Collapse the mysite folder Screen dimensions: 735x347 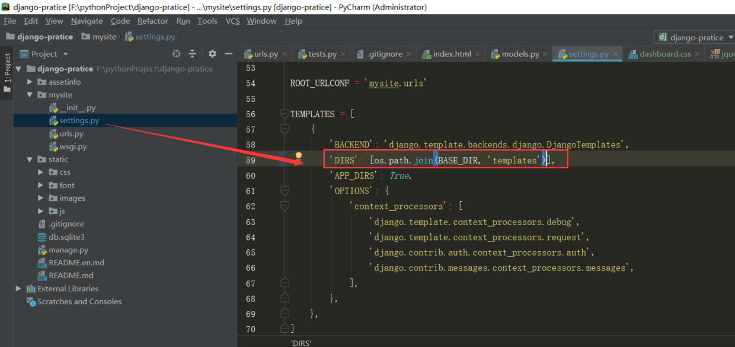click(30, 95)
